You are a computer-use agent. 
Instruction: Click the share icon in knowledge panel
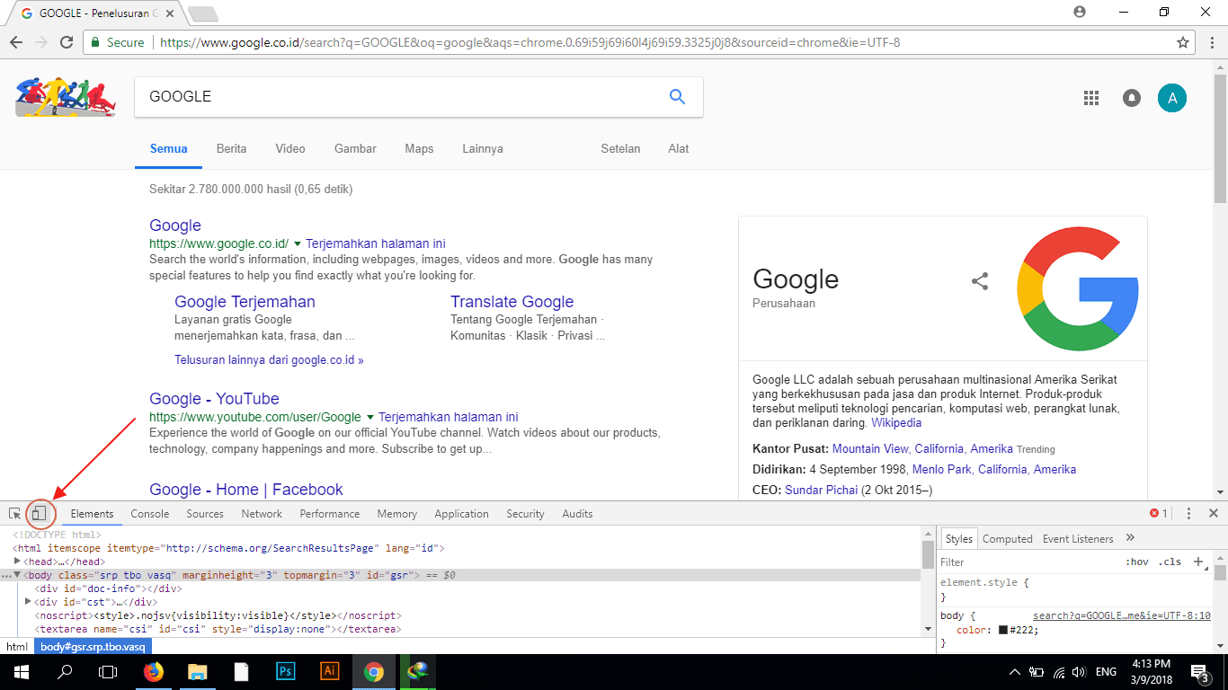pyautogui.click(x=980, y=281)
